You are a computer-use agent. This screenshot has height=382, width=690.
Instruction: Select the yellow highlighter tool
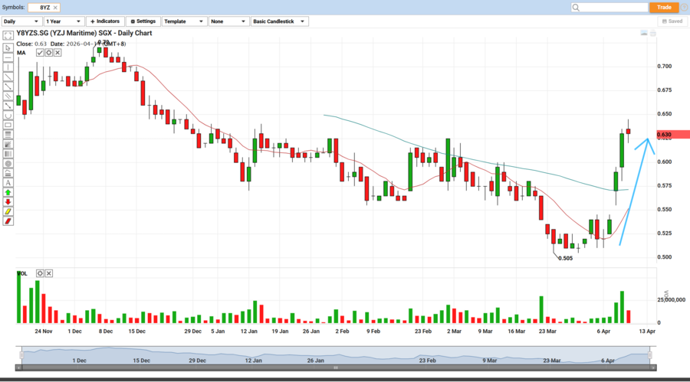(x=8, y=211)
